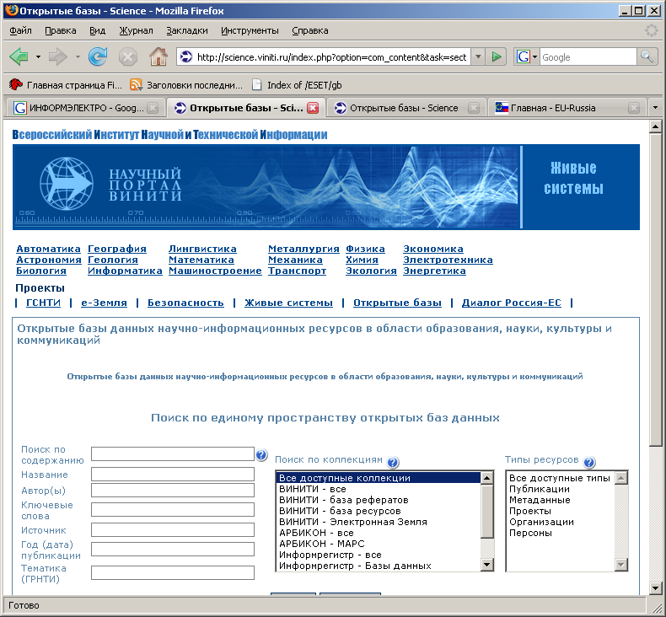Click the VINITI globe logo in banner

[x=67, y=184]
